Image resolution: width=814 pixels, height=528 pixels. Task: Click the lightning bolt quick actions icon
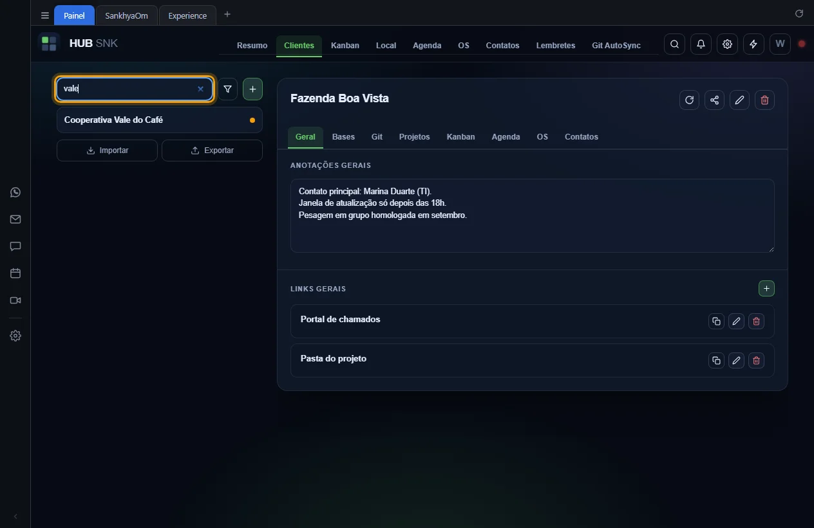(x=753, y=44)
